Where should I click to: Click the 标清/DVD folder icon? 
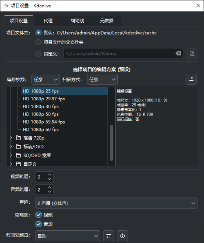pyautogui.click(x=18, y=147)
